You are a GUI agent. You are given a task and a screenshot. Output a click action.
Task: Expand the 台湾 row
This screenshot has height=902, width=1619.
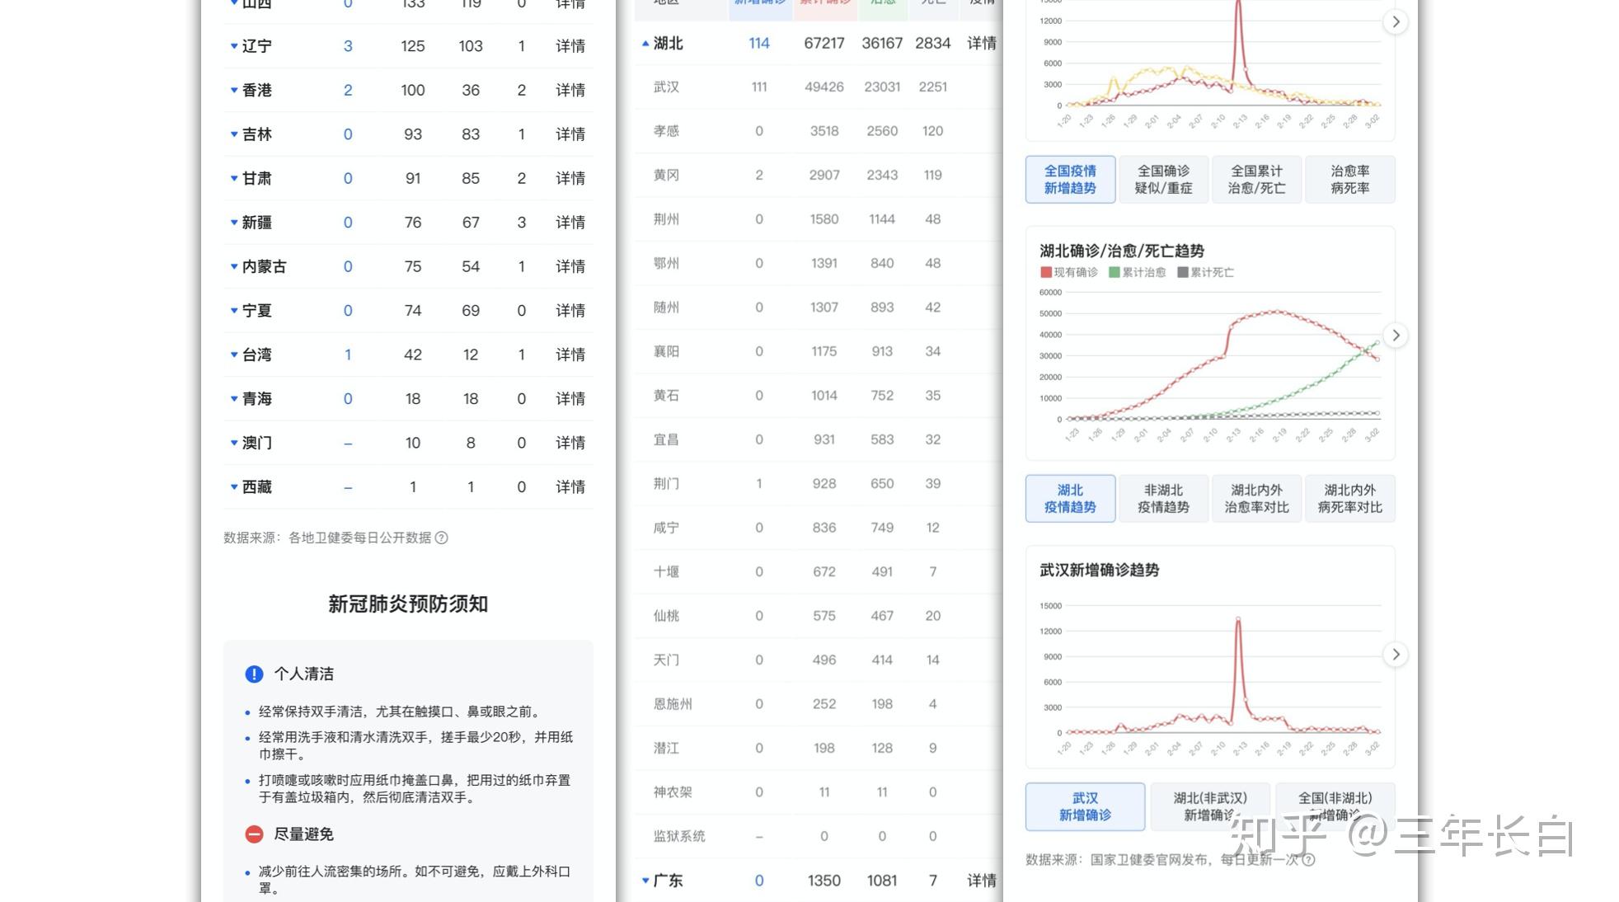coord(233,355)
